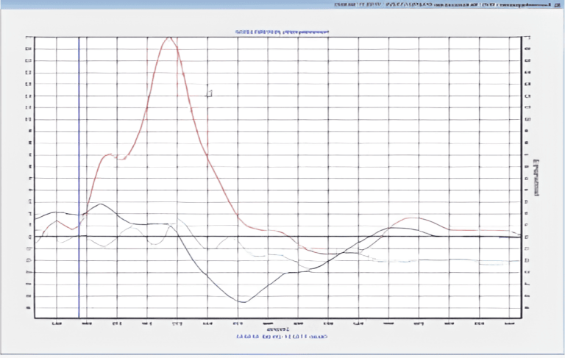Click the first tick label on the x-axis
The height and width of the screenshot is (358, 565).
[56, 323]
